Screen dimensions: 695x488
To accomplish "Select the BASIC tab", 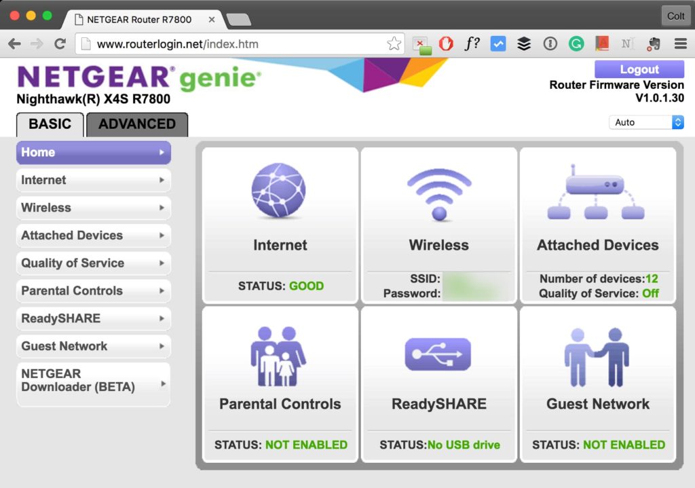I will [50, 124].
